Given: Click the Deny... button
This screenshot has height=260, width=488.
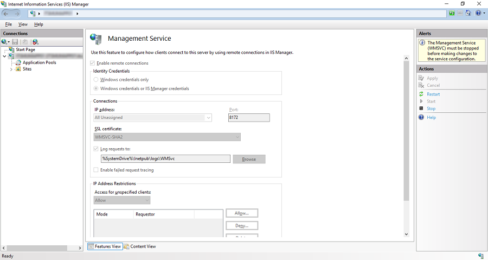Looking at the screenshot, I should click(242, 226).
